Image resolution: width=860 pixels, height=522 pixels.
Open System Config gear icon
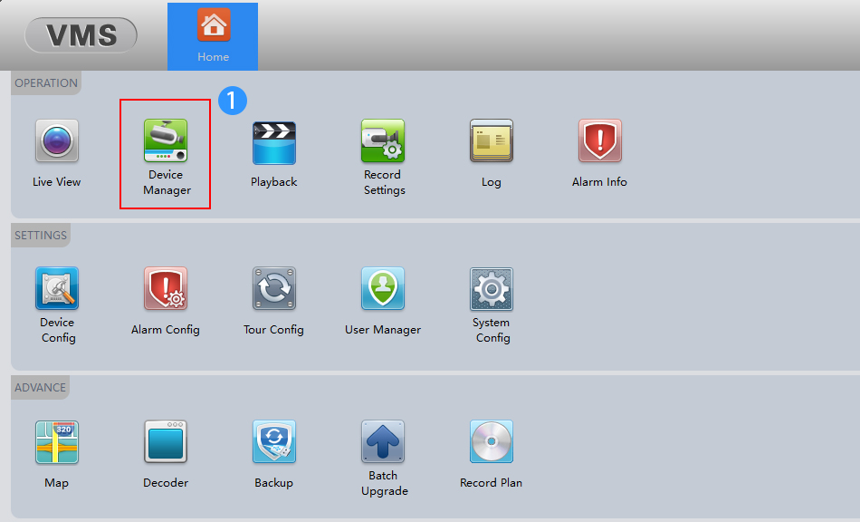pos(492,289)
